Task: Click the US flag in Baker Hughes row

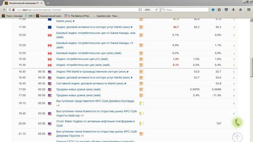Action: coord(50,123)
